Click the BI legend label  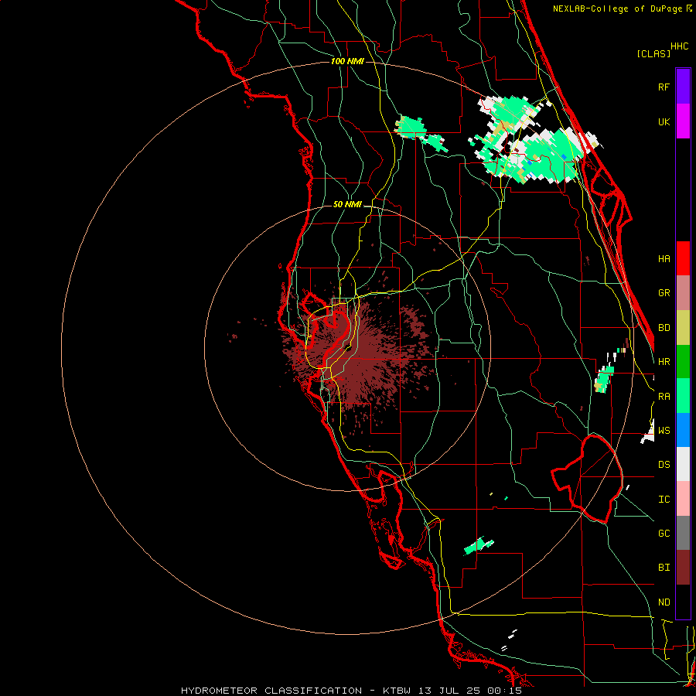point(664,568)
